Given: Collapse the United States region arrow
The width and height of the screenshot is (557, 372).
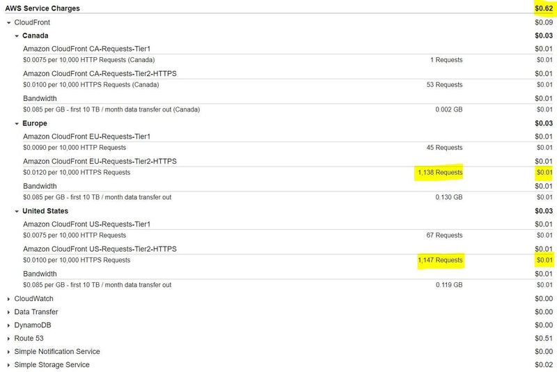Looking at the screenshot, I should (x=16, y=211).
